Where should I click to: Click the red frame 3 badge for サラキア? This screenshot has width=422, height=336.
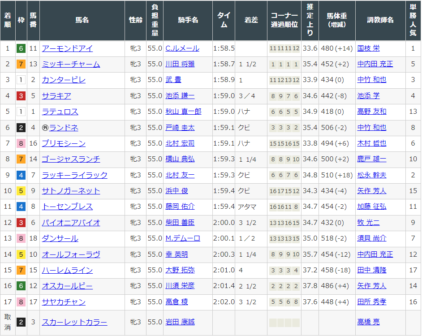21,96
